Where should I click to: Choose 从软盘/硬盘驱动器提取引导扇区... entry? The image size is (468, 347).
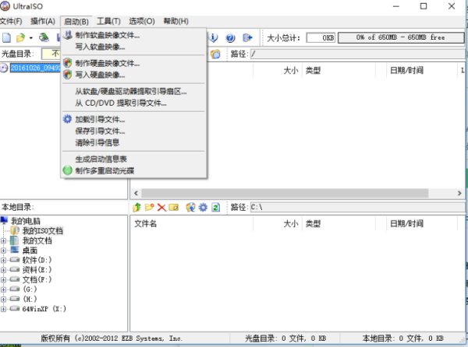point(133,91)
